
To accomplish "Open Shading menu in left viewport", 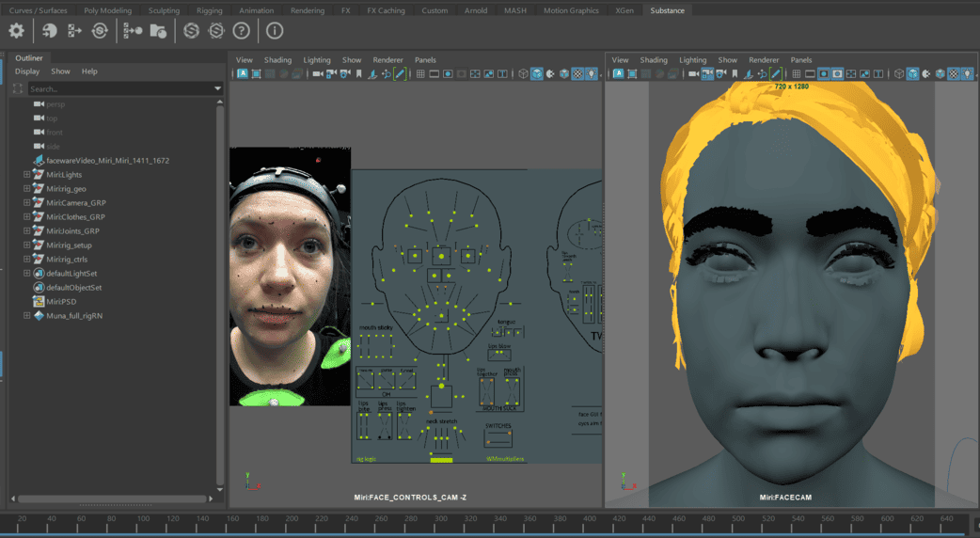I will tap(277, 60).
